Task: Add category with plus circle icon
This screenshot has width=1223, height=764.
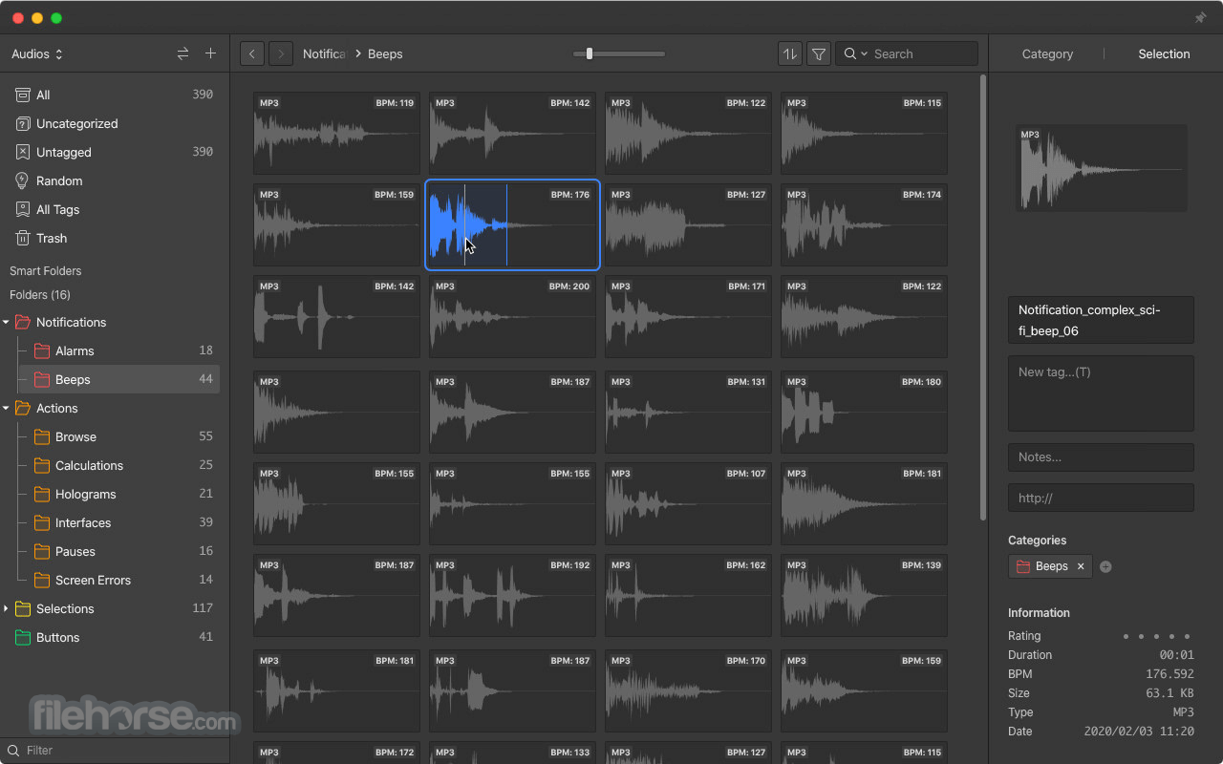Action: click(x=1105, y=566)
